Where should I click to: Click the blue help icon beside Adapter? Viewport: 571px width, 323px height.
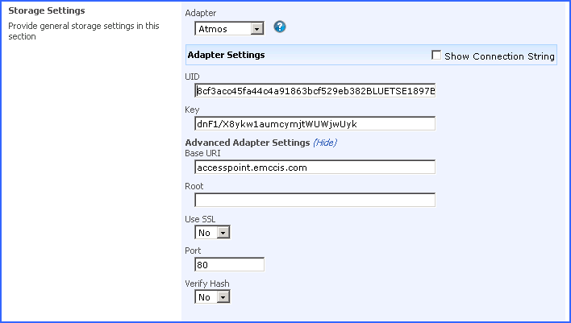280,27
